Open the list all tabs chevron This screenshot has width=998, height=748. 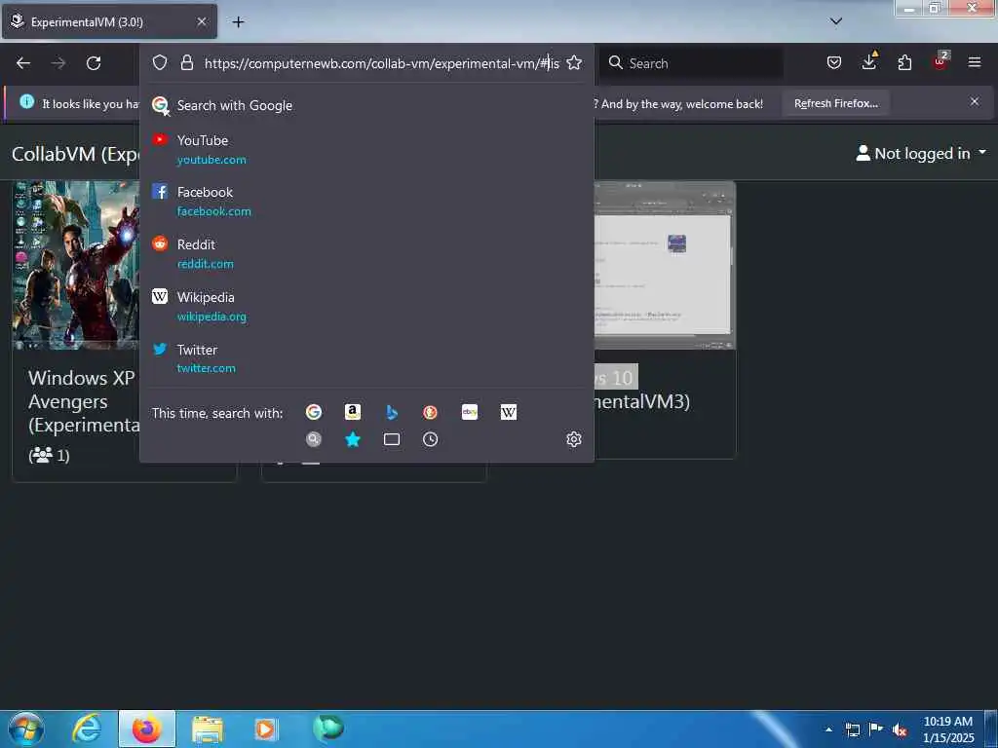pyautogui.click(x=836, y=21)
